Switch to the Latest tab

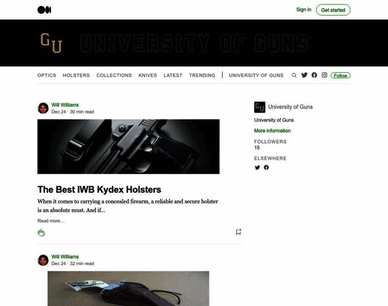[173, 75]
